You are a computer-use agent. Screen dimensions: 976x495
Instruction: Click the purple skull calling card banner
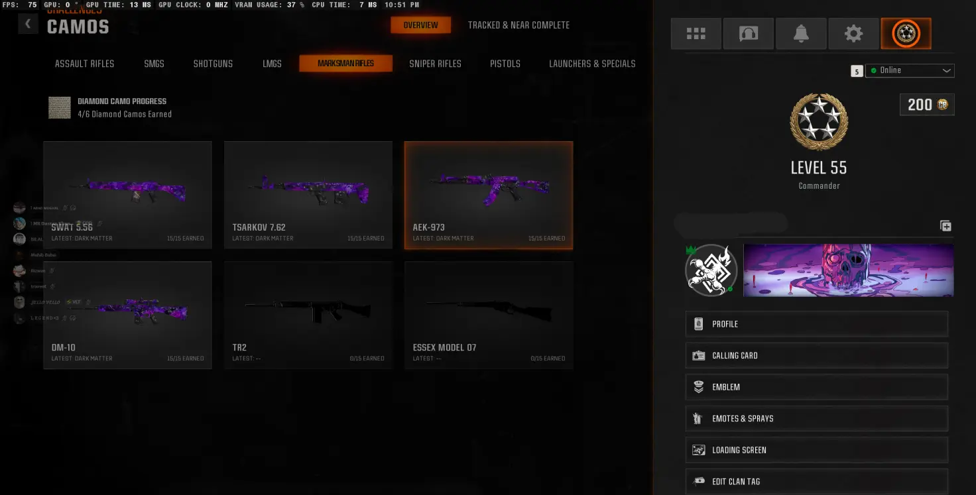point(849,270)
